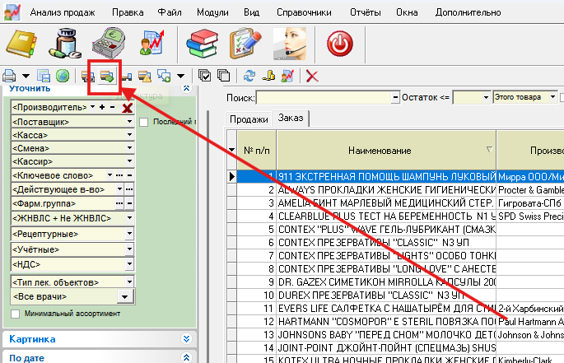564x363 pixels.
Task: Open dropdown arrow next to chat bubbles icon
Action: [x=180, y=76]
